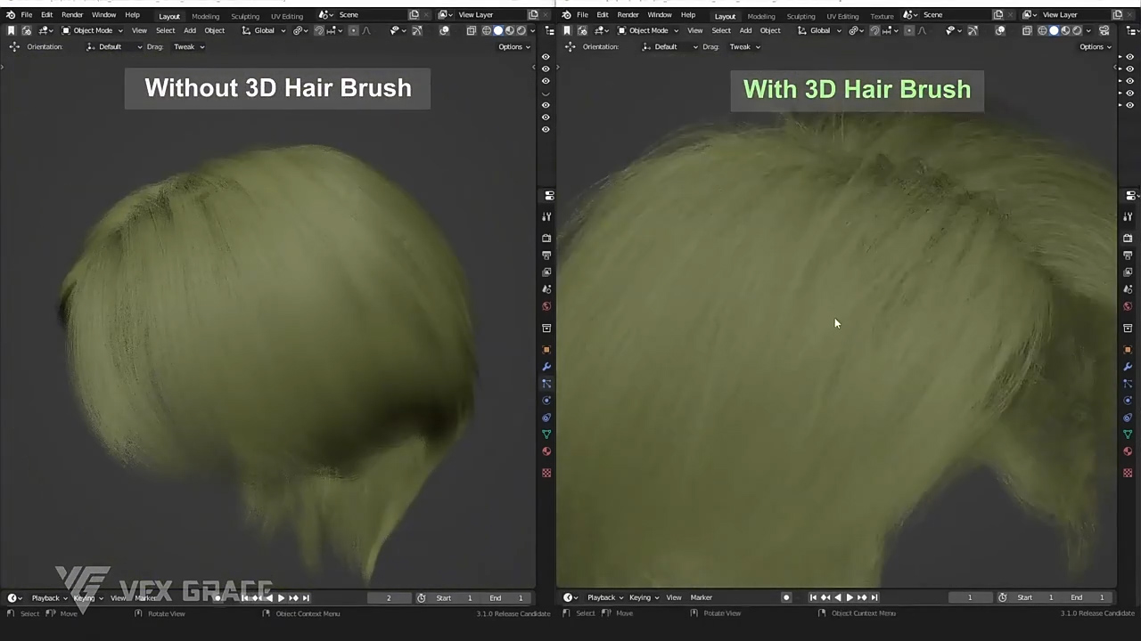The width and height of the screenshot is (1141, 641).
Task: Open World properties icon in middle sidebar
Action: [x=546, y=306]
